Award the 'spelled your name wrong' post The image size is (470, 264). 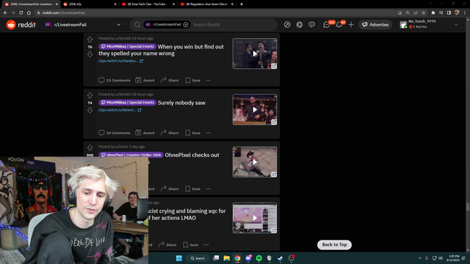tap(145, 80)
